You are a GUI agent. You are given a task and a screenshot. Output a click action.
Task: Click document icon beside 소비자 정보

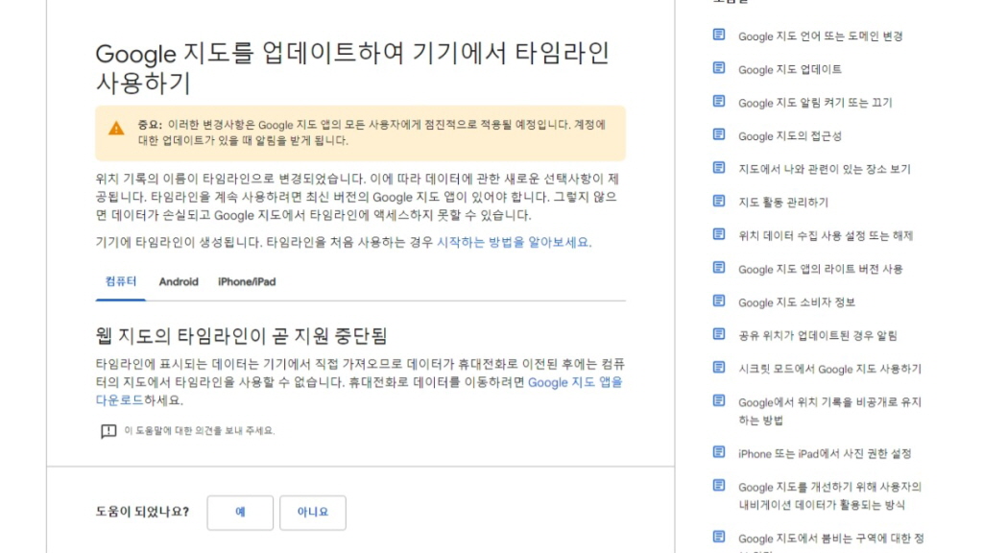(719, 301)
